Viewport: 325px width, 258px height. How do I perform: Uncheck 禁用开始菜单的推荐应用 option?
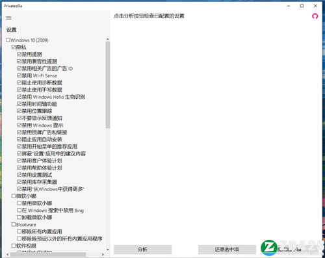[19, 146]
